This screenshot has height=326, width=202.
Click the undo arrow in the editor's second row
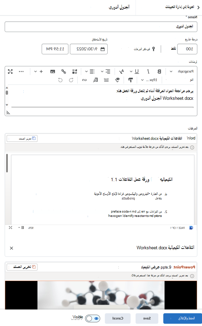tap(60, 80)
